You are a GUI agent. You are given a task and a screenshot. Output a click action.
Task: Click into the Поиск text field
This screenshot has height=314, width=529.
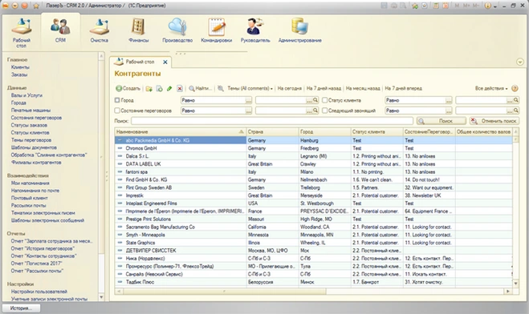coord(272,121)
